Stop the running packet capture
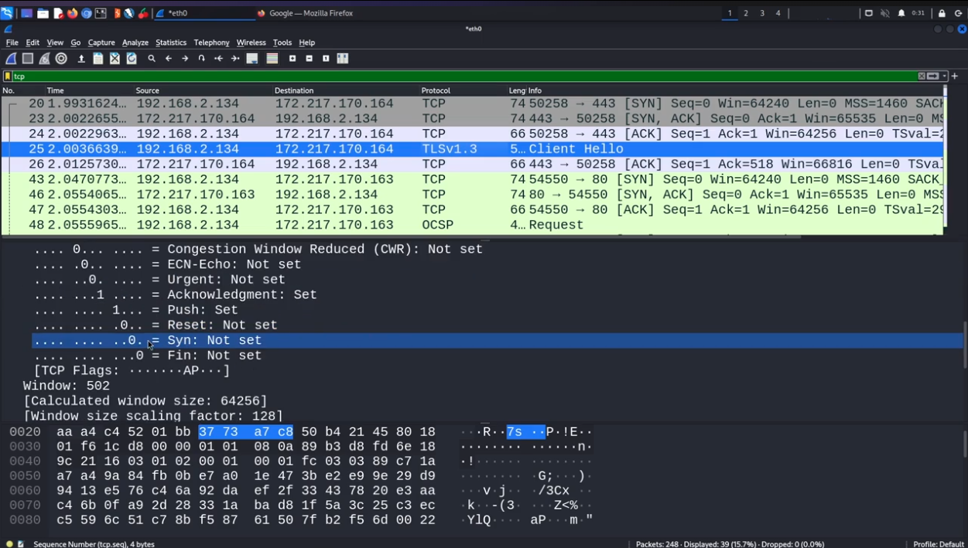Image resolution: width=968 pixels, height=548 pixels. pos(28,59)
